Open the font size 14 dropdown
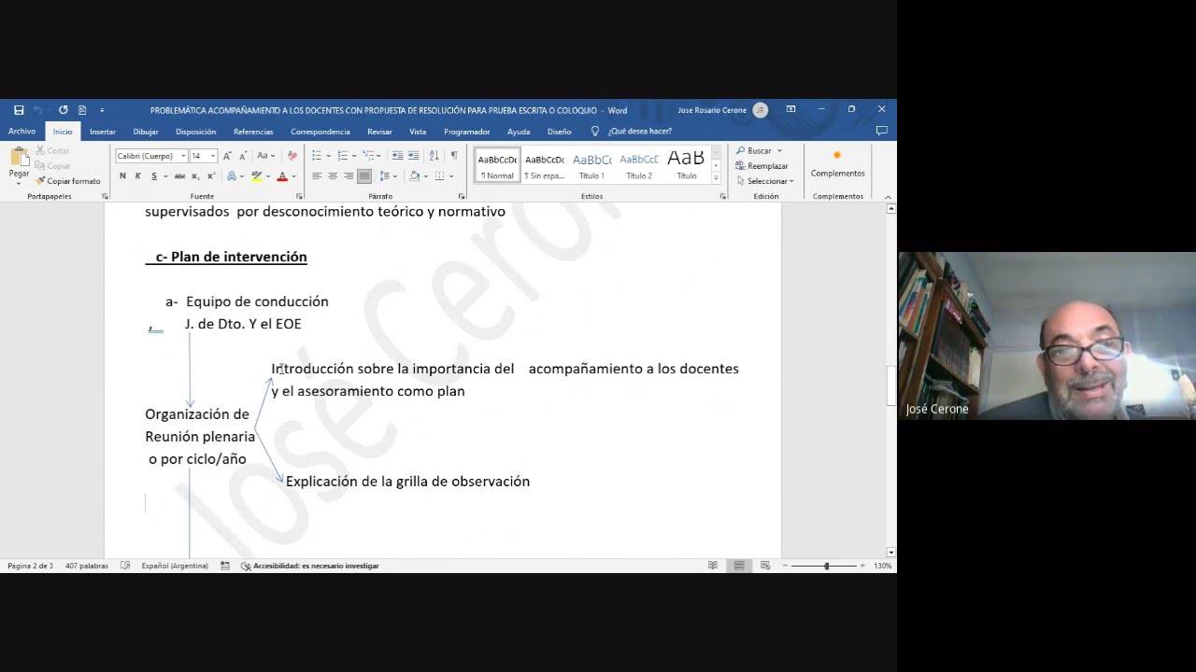Image resolution: width=1196 pixels, height=672 pixels. point(213,156)
